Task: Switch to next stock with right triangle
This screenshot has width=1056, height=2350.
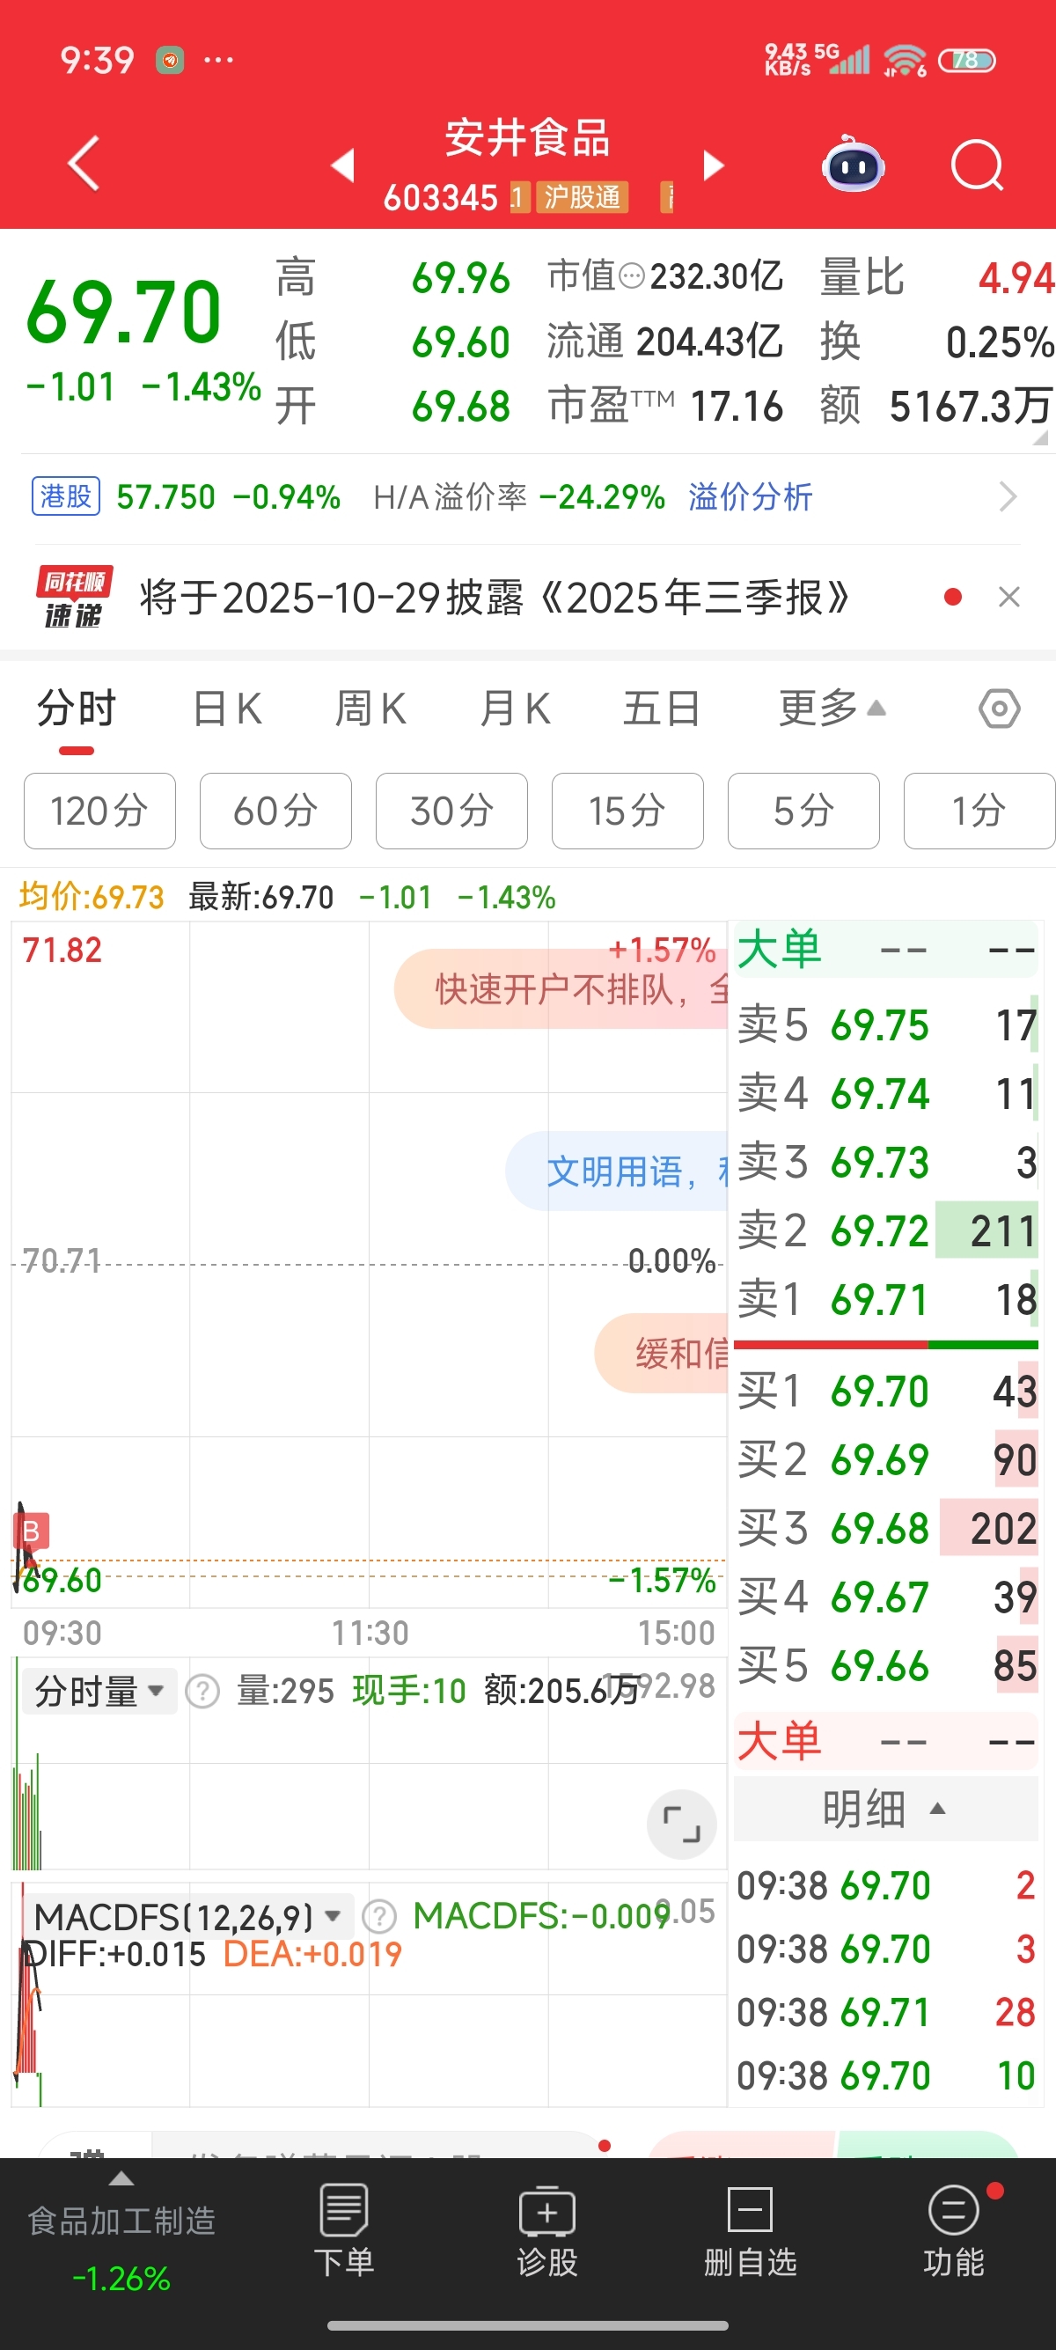Action: coord(714,165)
